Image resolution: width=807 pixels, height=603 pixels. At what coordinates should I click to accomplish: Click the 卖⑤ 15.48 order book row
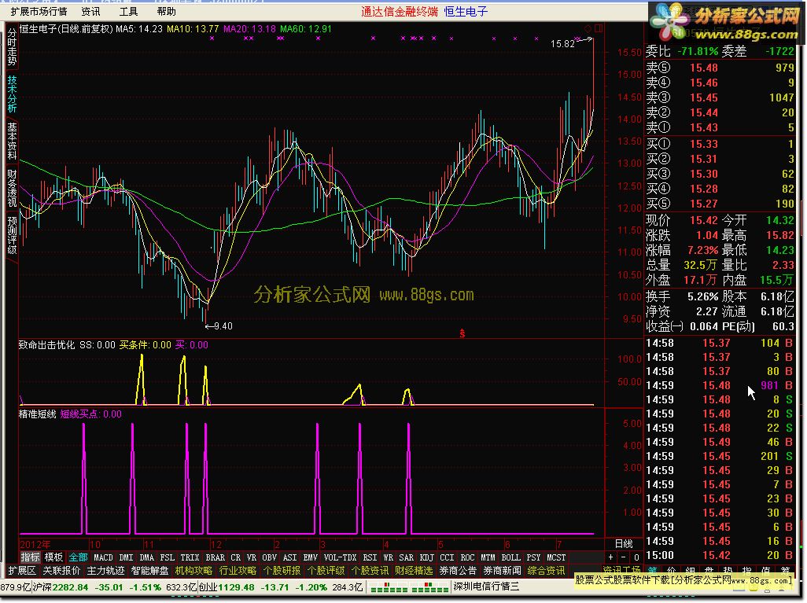click(720, 68)
